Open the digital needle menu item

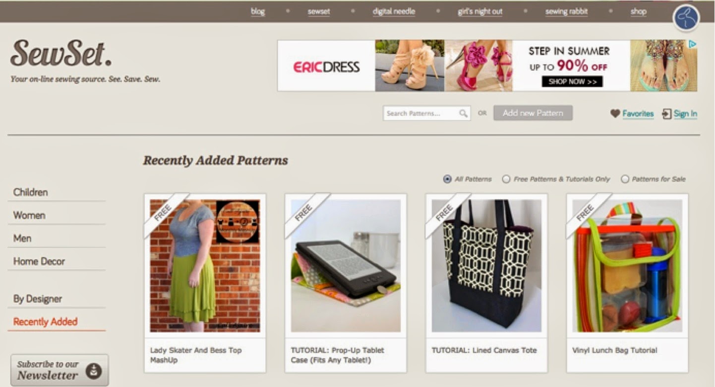(394, 11)
